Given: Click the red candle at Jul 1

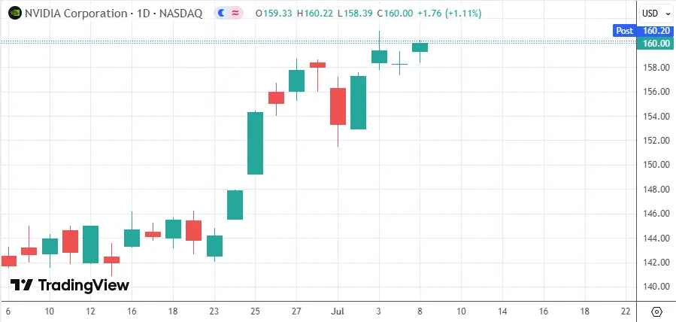Looking at the screenshot, I should point(338,107).
